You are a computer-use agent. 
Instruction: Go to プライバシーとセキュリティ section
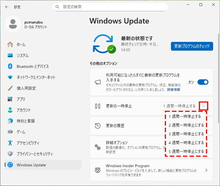click(x=35, y=154)
